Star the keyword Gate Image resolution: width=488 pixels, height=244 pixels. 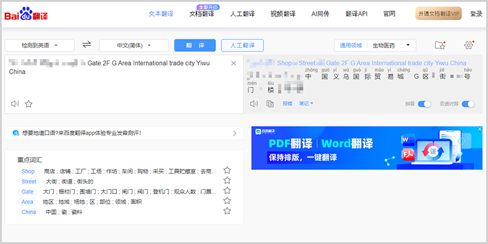point(227,190)
